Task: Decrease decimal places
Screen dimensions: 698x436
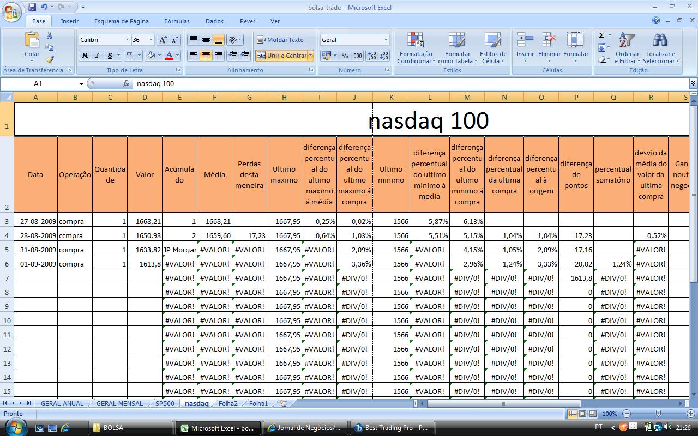Action: coord(384,56)
